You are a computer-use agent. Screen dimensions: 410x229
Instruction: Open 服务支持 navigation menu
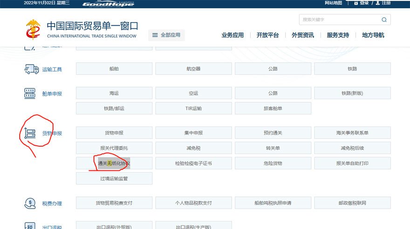(338, 35)
